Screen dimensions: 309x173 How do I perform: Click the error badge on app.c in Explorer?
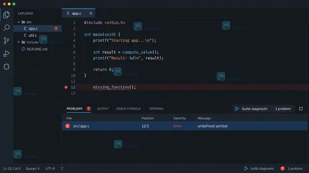pyautogui.click(x=56, y=29)
